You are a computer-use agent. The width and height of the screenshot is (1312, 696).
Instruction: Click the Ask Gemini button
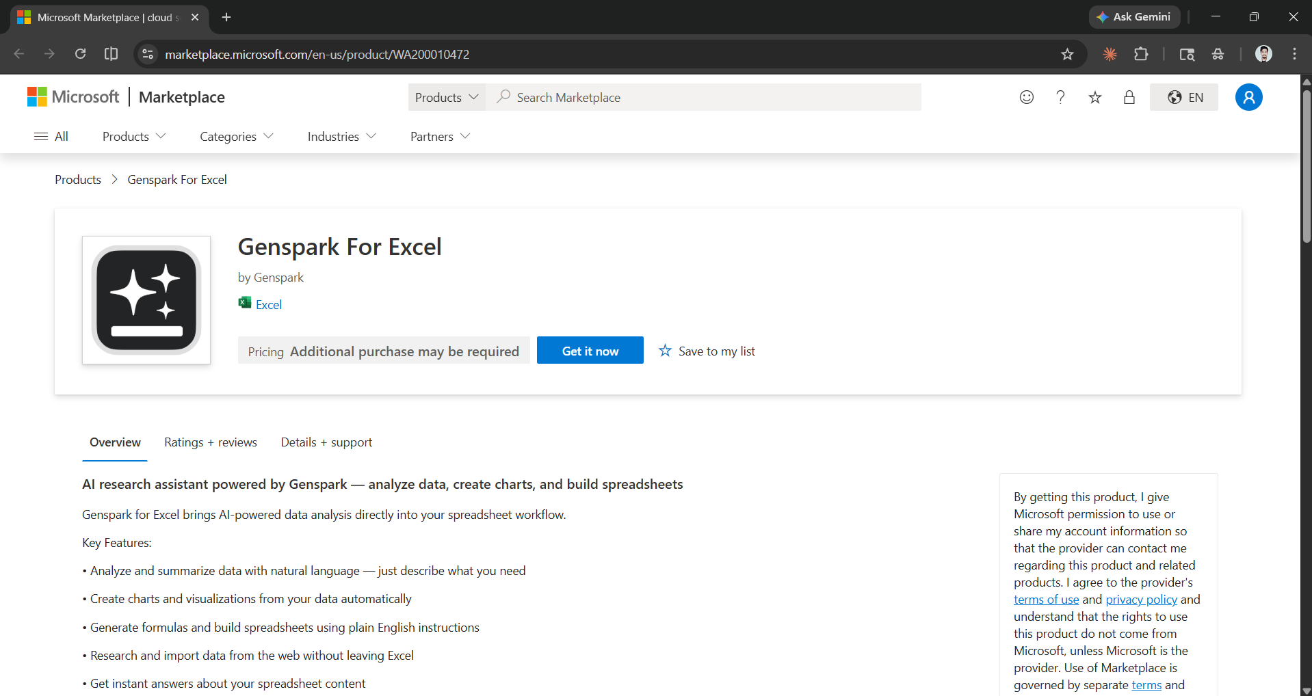(1134, 17)
